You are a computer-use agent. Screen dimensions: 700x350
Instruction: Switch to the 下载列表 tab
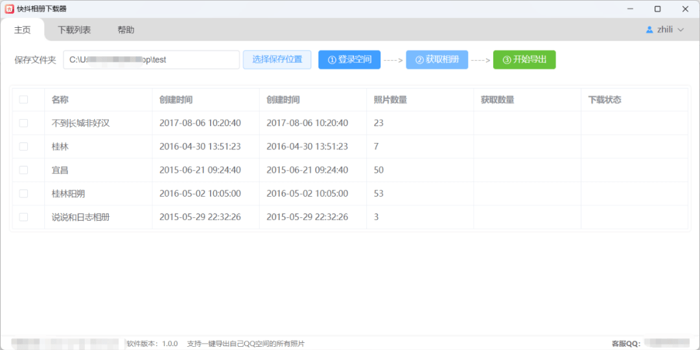(x=74, y=30)
